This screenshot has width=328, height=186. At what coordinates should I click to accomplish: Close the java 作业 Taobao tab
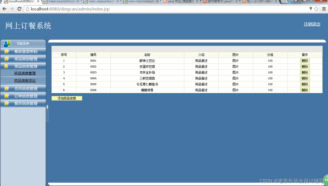point(197,1)
